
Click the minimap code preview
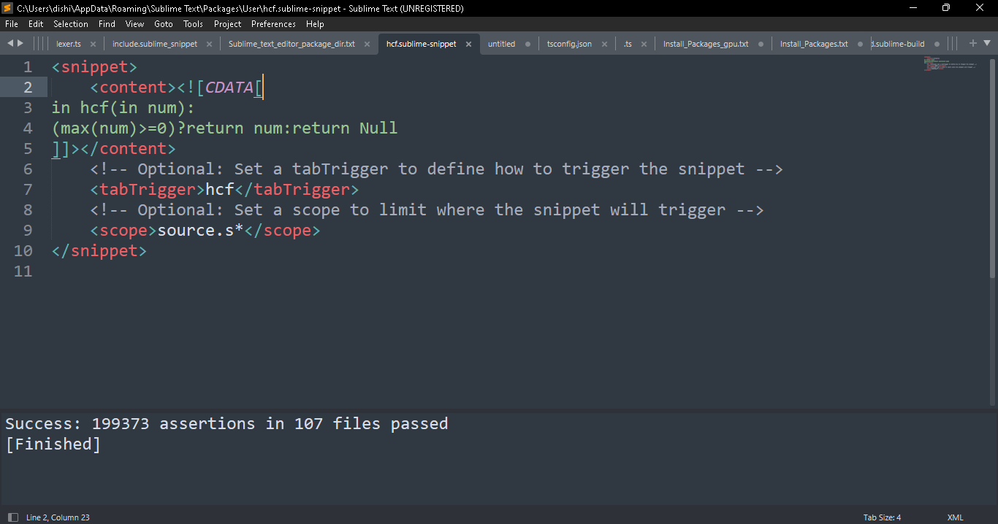950,63
